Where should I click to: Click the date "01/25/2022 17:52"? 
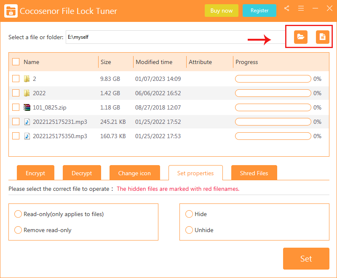click(x=158, y=122)
